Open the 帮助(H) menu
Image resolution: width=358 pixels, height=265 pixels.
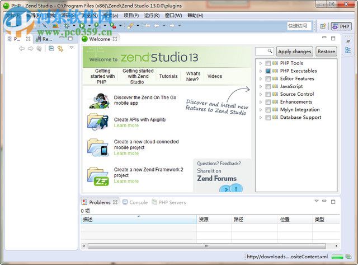point(195,16)
